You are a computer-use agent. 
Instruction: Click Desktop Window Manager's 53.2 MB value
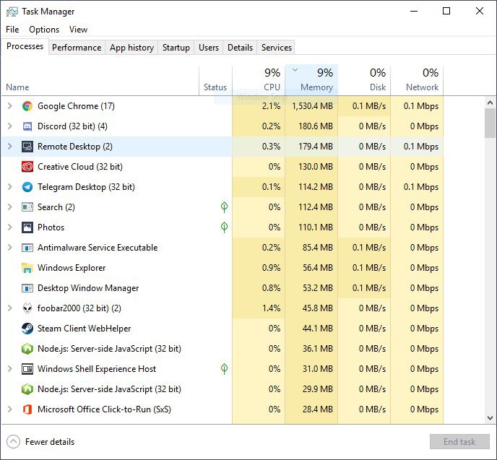pos(318,288)
